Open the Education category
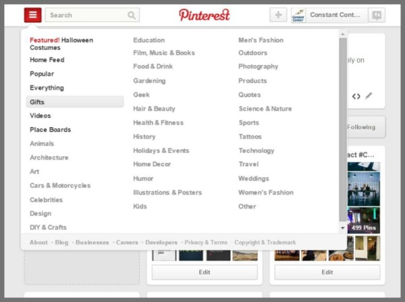The height and width of the screenshot is (302, 405). tap(149, 40)
